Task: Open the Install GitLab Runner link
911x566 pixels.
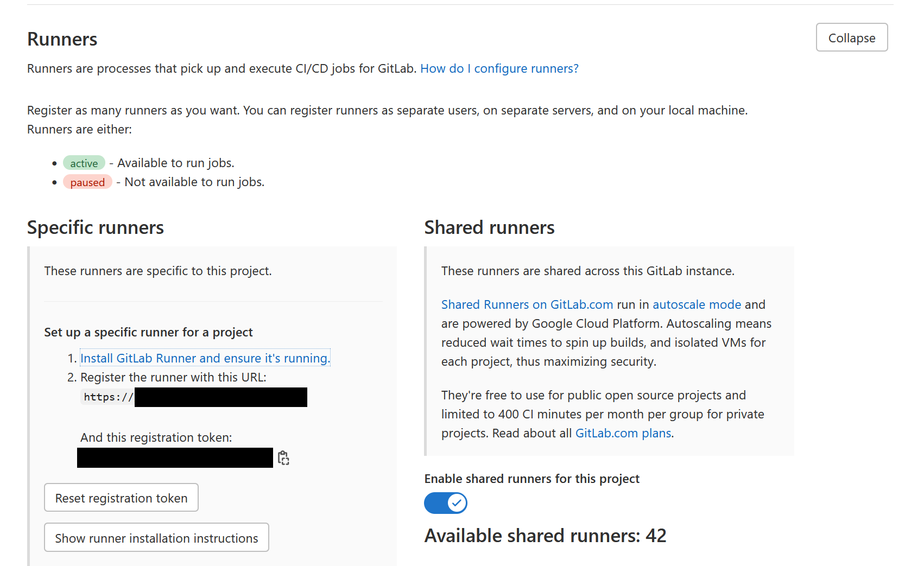Action: 205,358
